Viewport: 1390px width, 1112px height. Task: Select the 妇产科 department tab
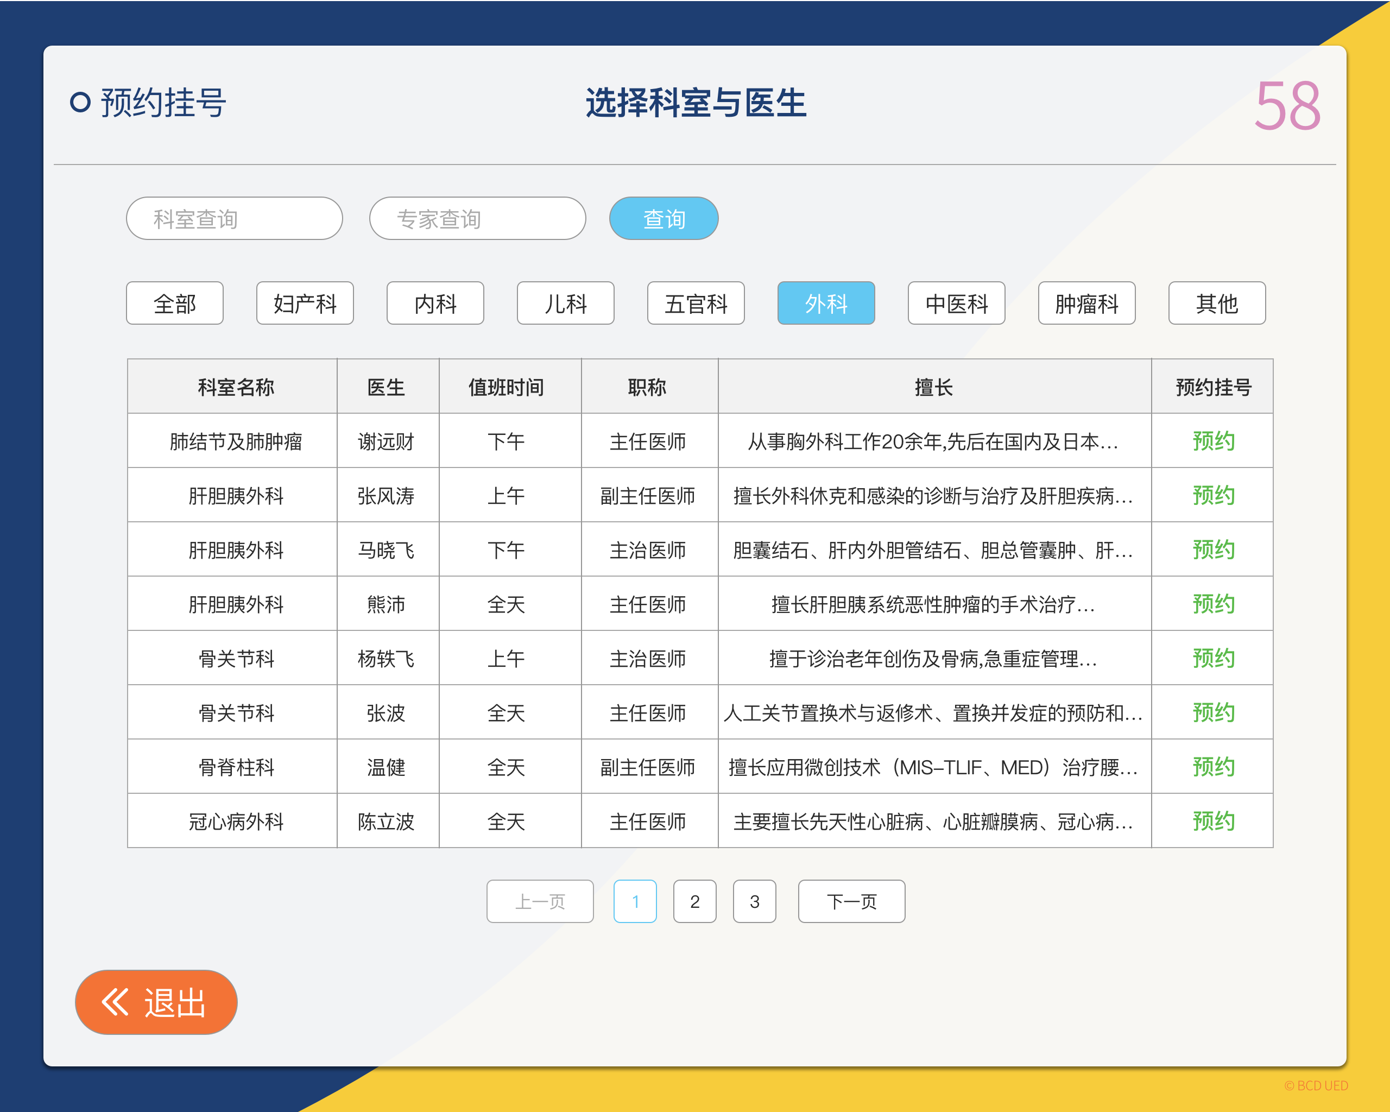pyautogui.click(x=305, y=303)
